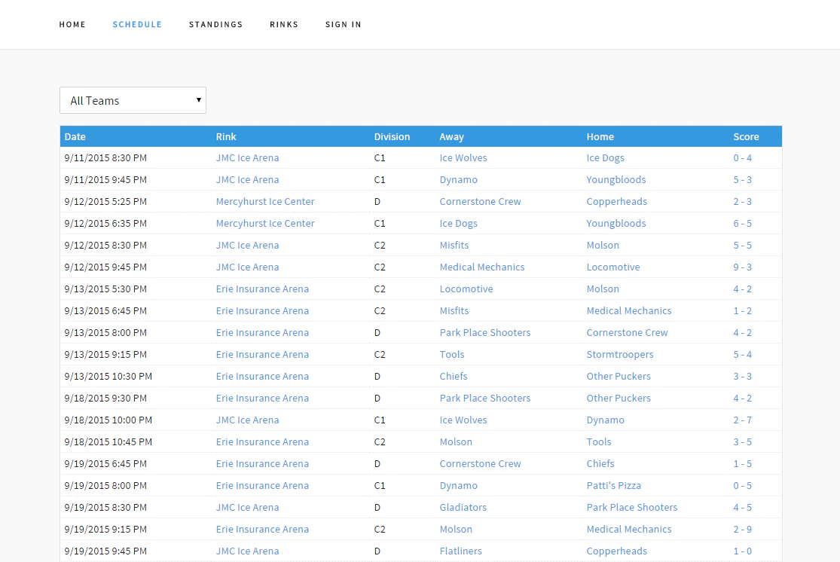The image size is (840, 562).
Task: Click Molson as away team on 9/18/2015 10:45 PM
Action: (x=457, y=442)
